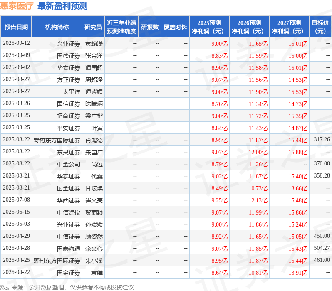Select 华泰证券 institution cell

(69, 177)
